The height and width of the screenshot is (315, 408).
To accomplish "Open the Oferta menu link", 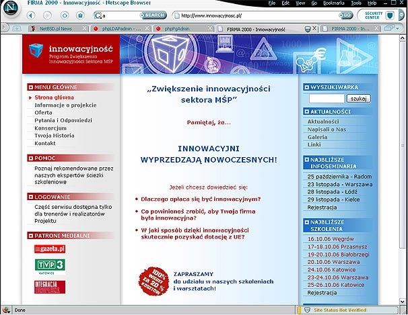I will pyautogui.click(x=44, y=113).
